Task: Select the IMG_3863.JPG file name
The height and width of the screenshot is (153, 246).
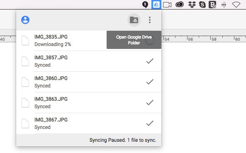Action: pos(51,99)
